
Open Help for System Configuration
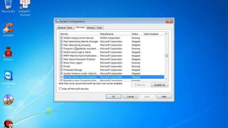pos(164,97)
